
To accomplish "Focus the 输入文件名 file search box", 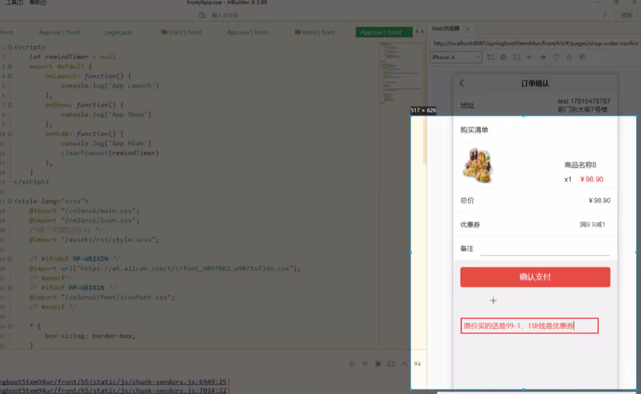I will point(225,15).
